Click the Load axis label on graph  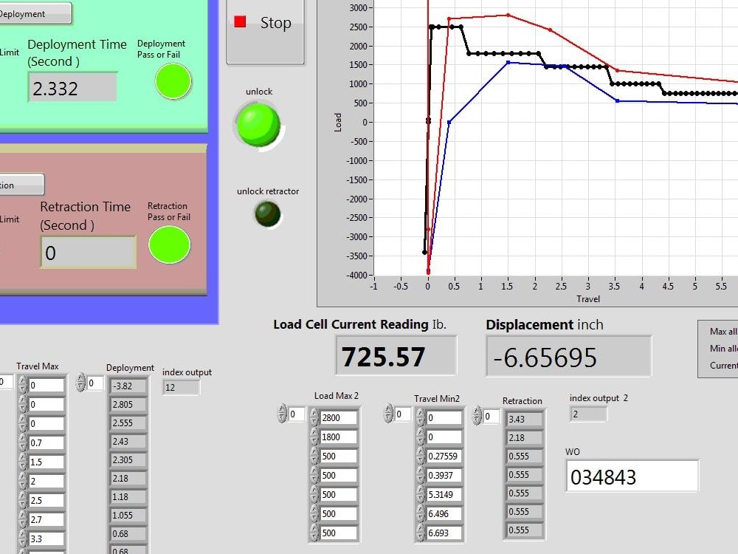[337, 122]
